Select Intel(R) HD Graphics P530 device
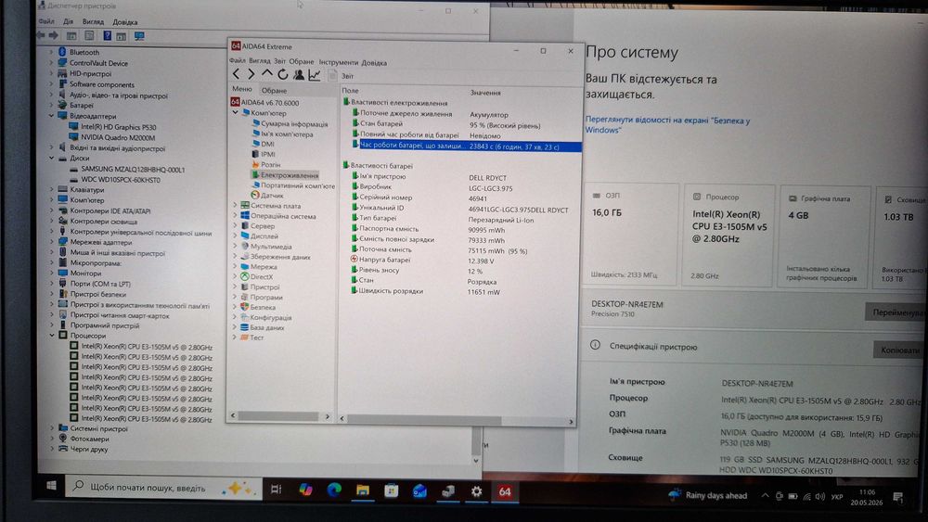This screenshot has width=928, height=522. 119,127
